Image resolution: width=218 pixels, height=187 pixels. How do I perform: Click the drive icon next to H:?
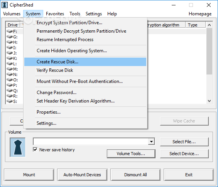(x=10, y=42)
